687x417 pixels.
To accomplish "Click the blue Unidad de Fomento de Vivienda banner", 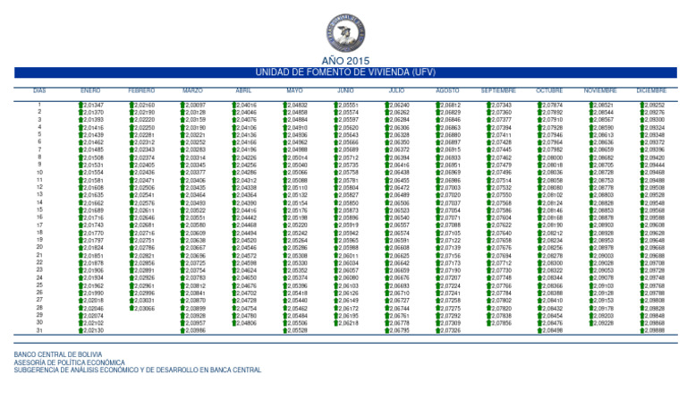I will coord(344,72).
